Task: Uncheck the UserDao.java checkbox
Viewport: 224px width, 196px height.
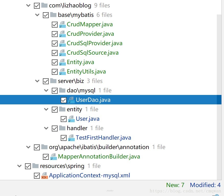Action: (64, 100)
